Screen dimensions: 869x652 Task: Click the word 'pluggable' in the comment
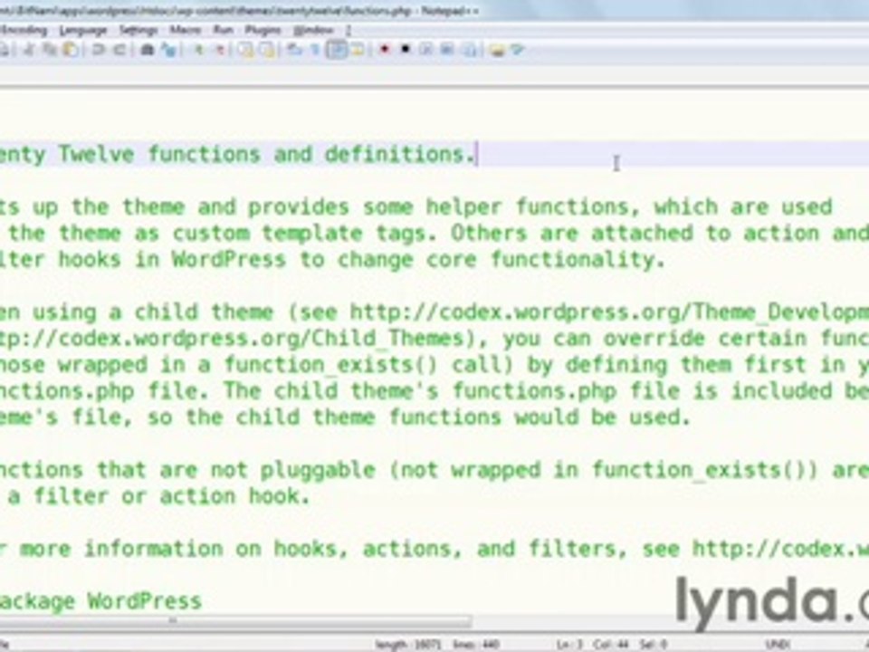pyautogui.click(x=318, y=471)
